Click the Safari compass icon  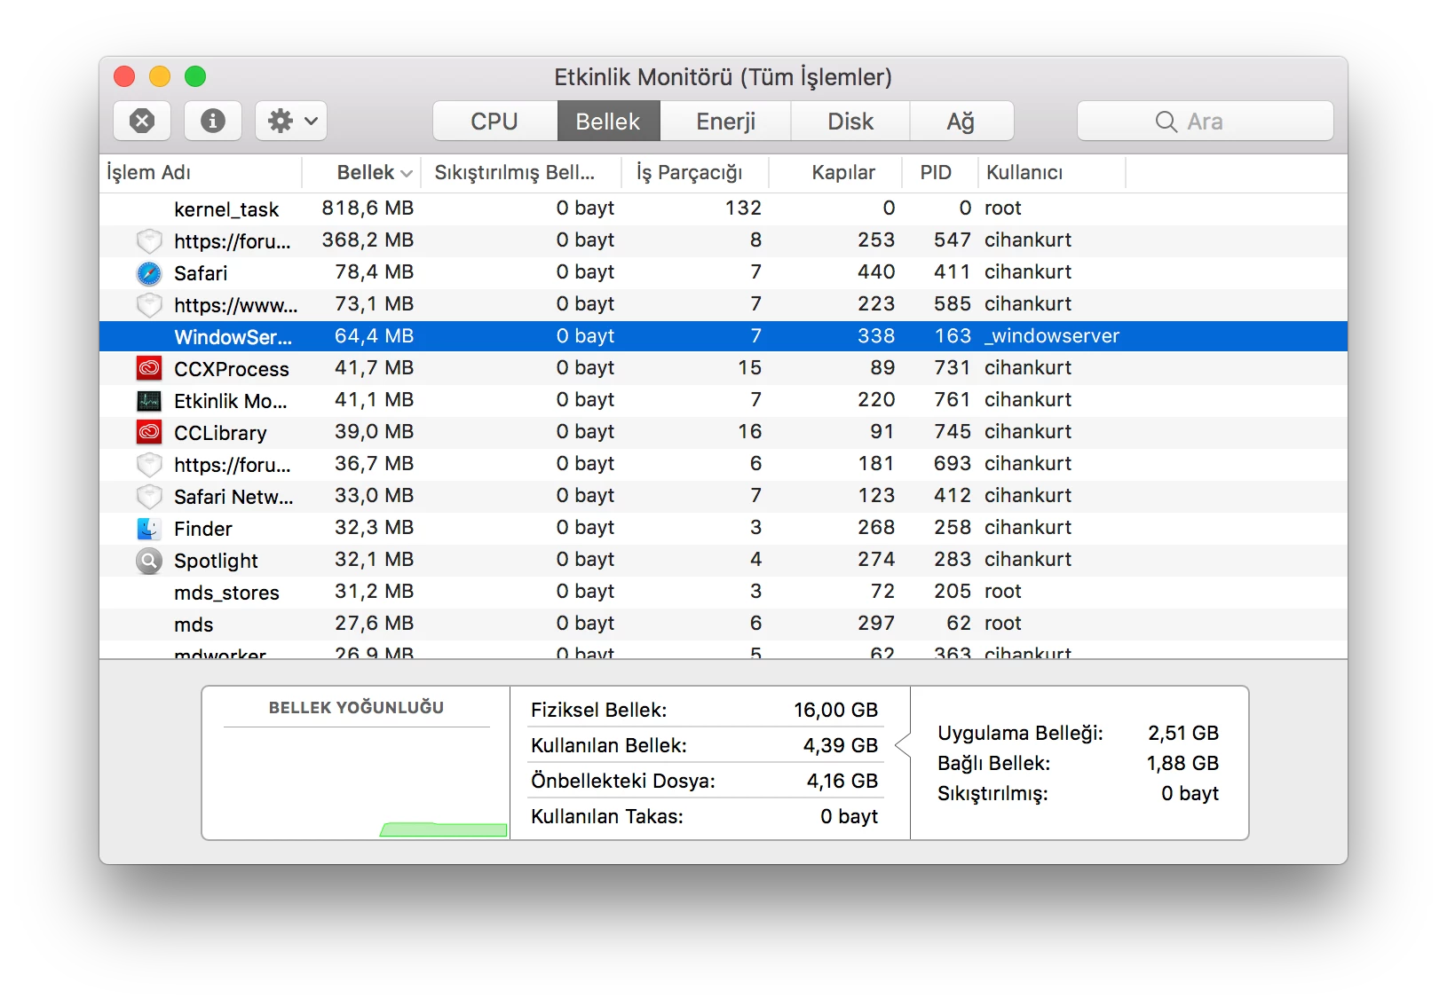(x=149, y=273)
